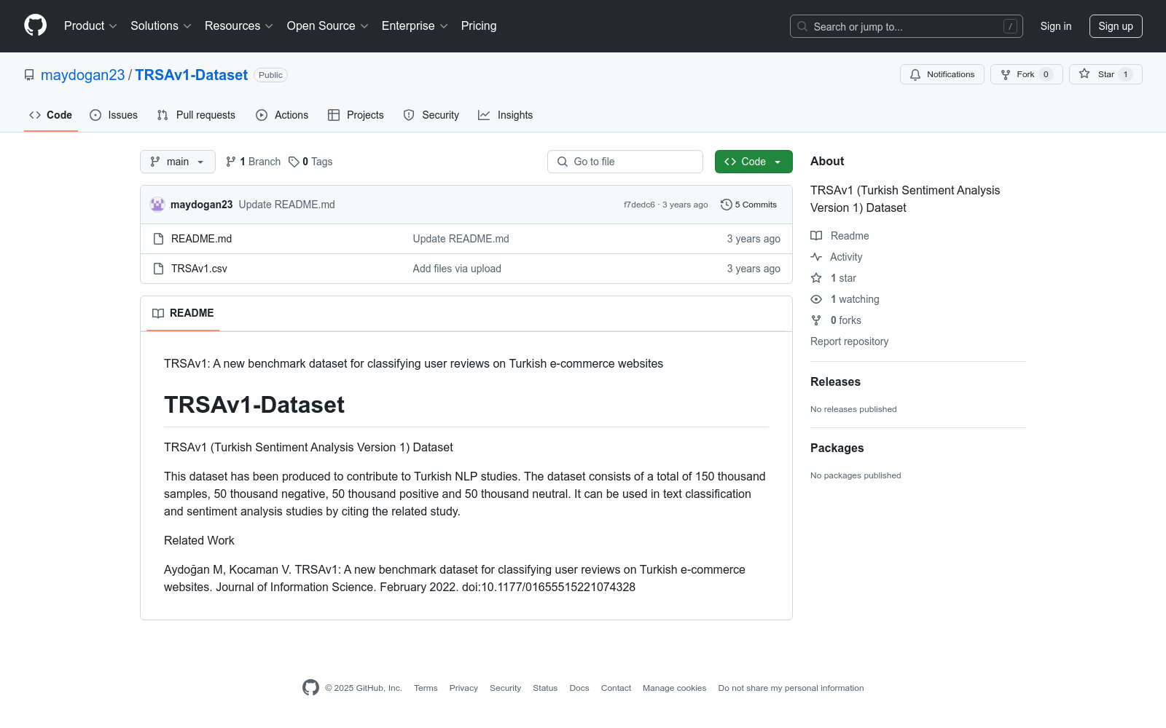Open the Privacy link in the footer
Viewport: 1166px width, 728px height.
(463, 688)
